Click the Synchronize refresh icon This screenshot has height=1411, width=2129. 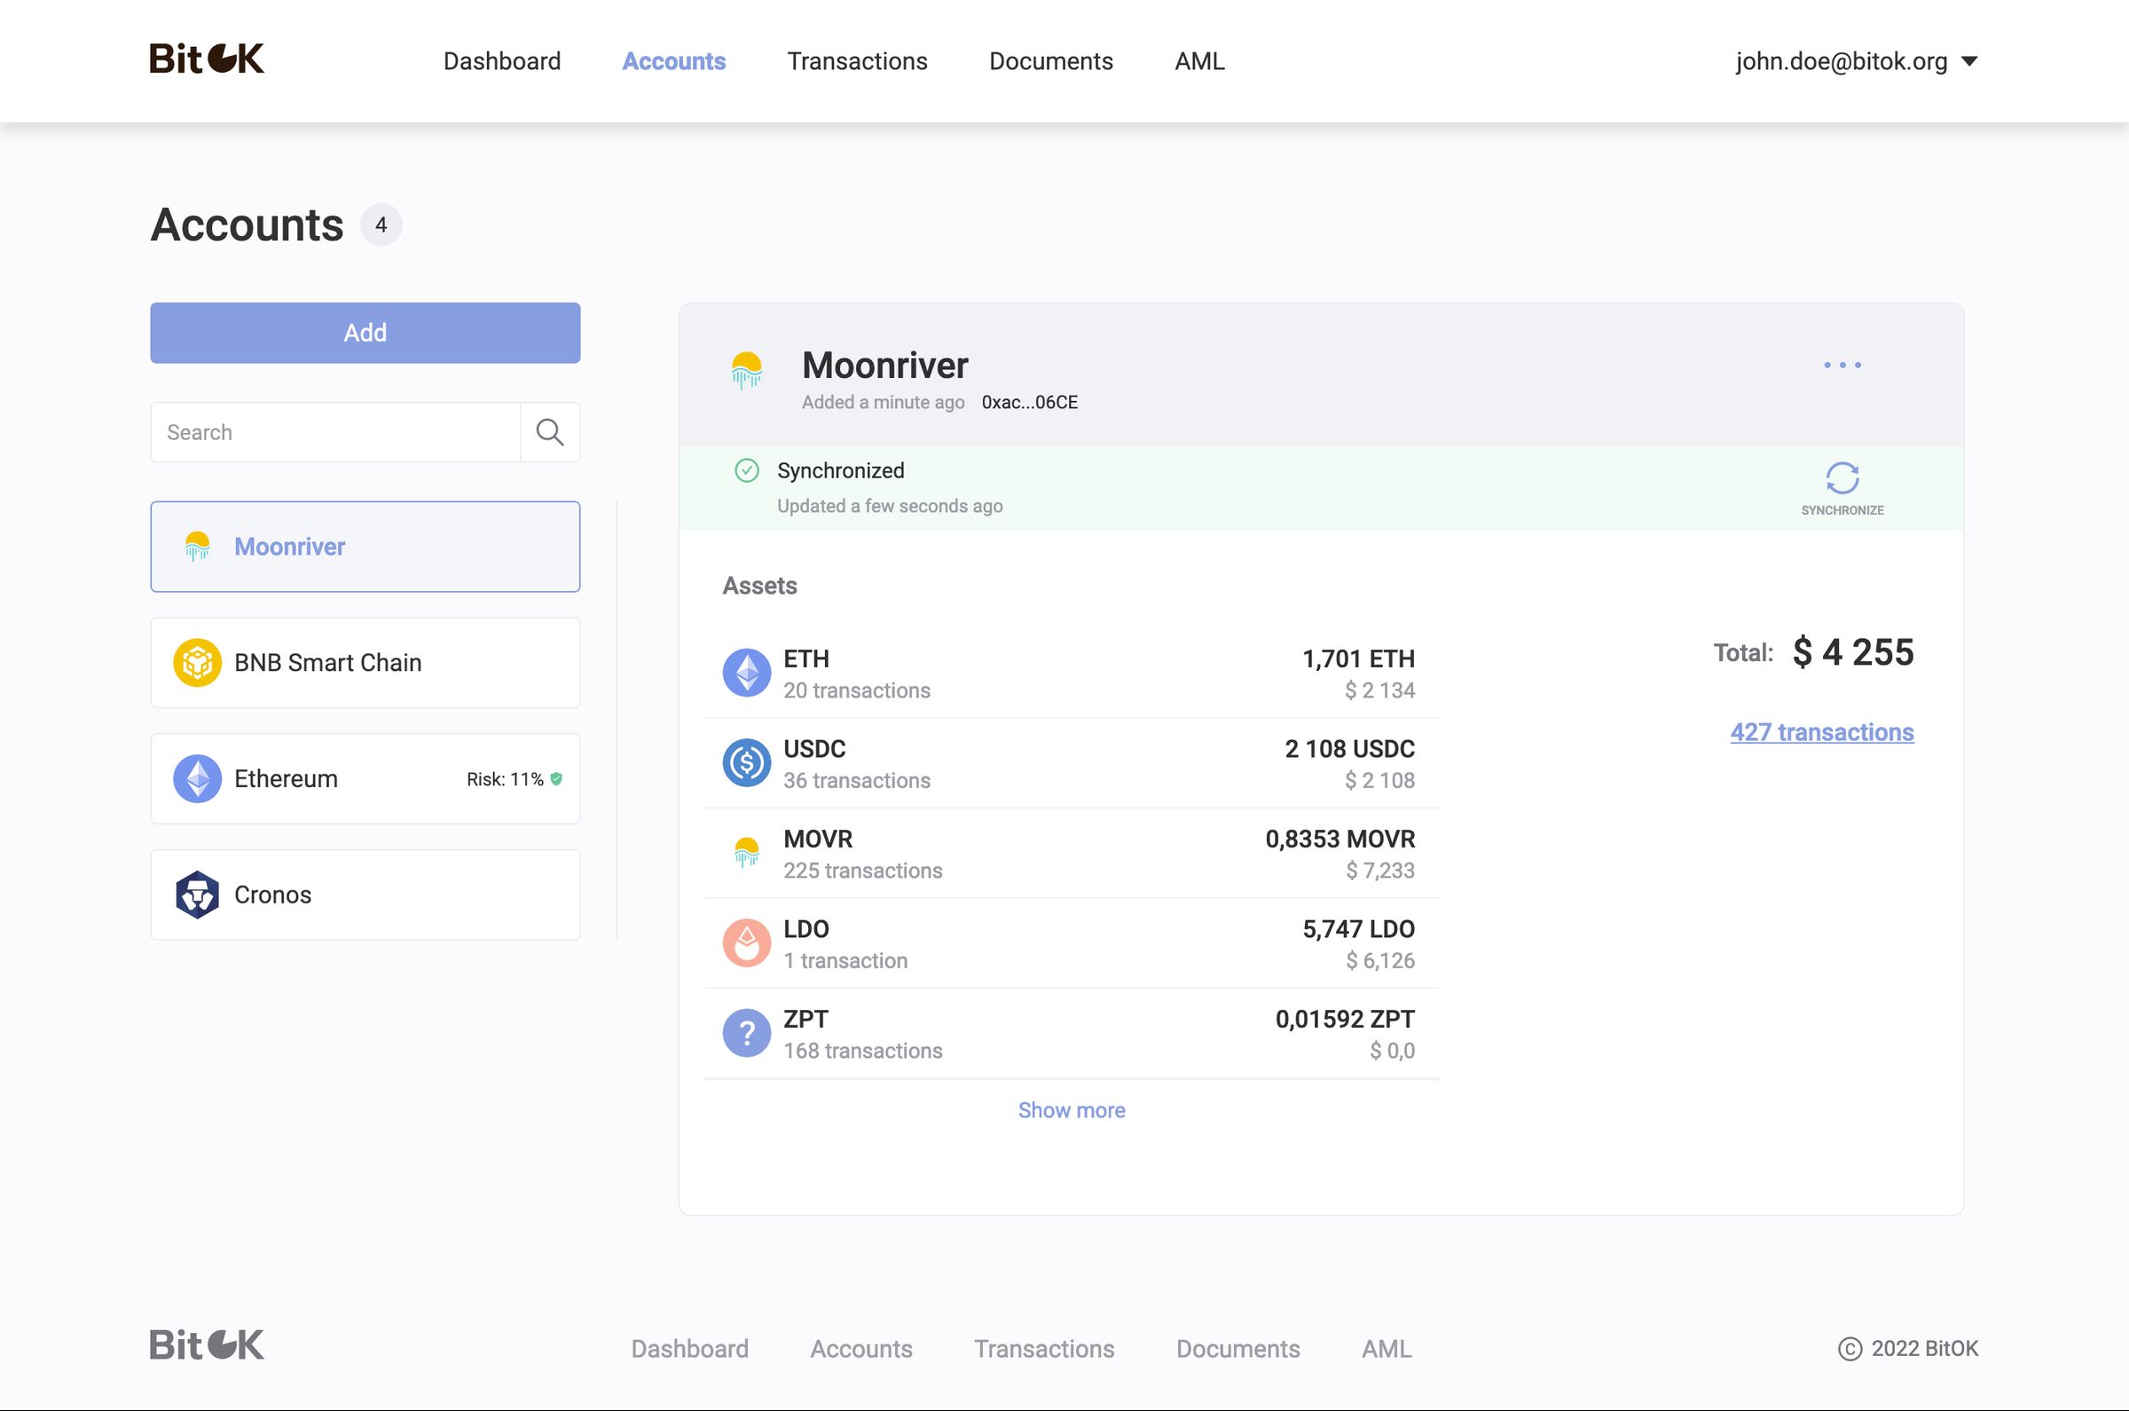(1842, 477)
